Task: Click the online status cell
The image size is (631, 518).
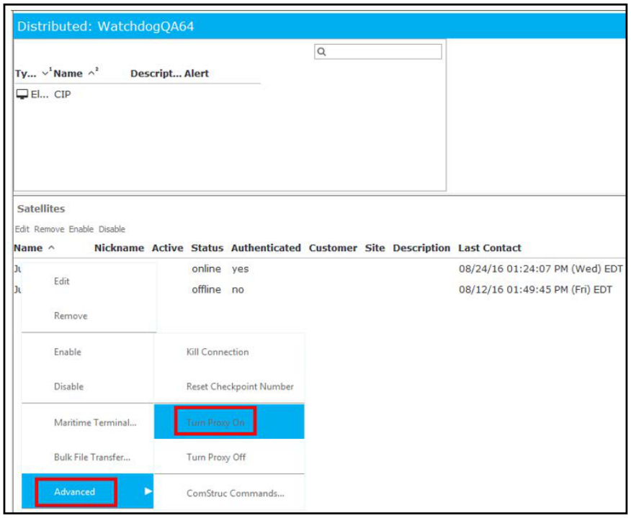Action: pos(207,269)
